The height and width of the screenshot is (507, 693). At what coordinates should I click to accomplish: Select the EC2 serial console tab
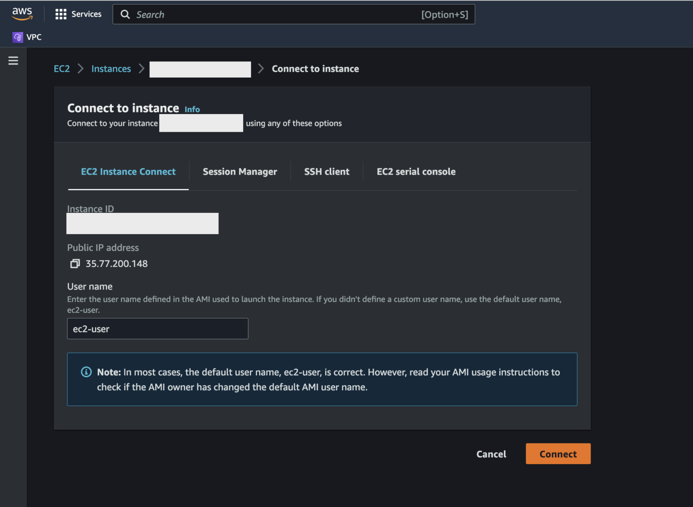click(x=416, y=171)
